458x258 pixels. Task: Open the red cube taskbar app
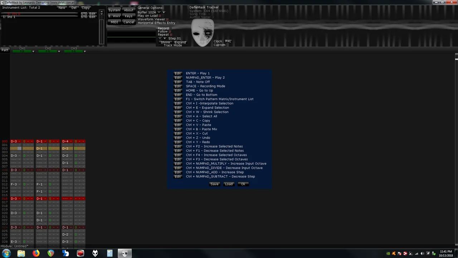pos(80,253)
